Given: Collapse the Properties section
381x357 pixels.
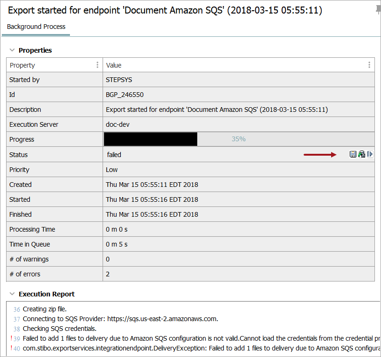Looking at the screenshot, I should click(12, 50).
